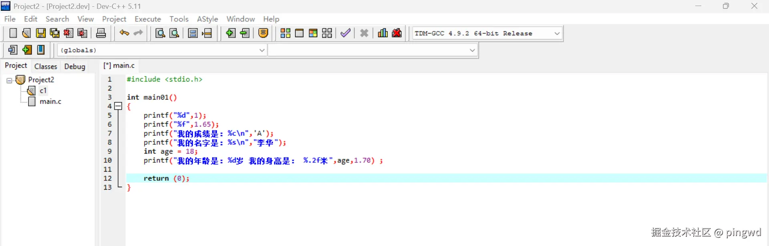Click the #include <stdio.h> code line

165,79
